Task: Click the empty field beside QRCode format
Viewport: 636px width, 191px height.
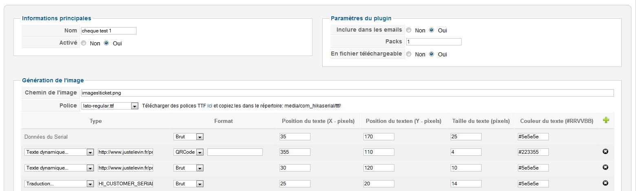Action: (x=235, y=152)
